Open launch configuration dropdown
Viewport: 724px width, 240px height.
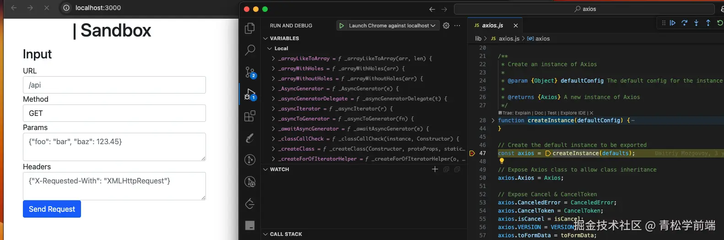(392, 26)
